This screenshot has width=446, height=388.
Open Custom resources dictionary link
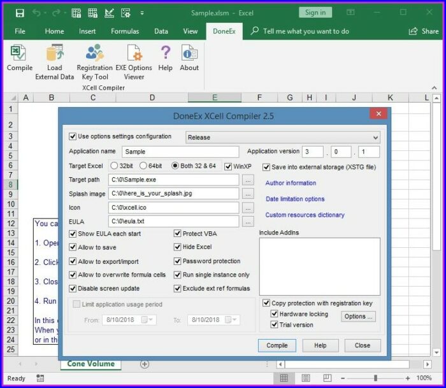pyautogui.click(x=305, y=215)
